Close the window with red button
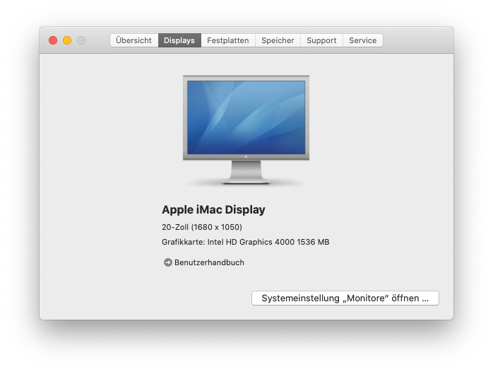493x372 pixels. 53,40
